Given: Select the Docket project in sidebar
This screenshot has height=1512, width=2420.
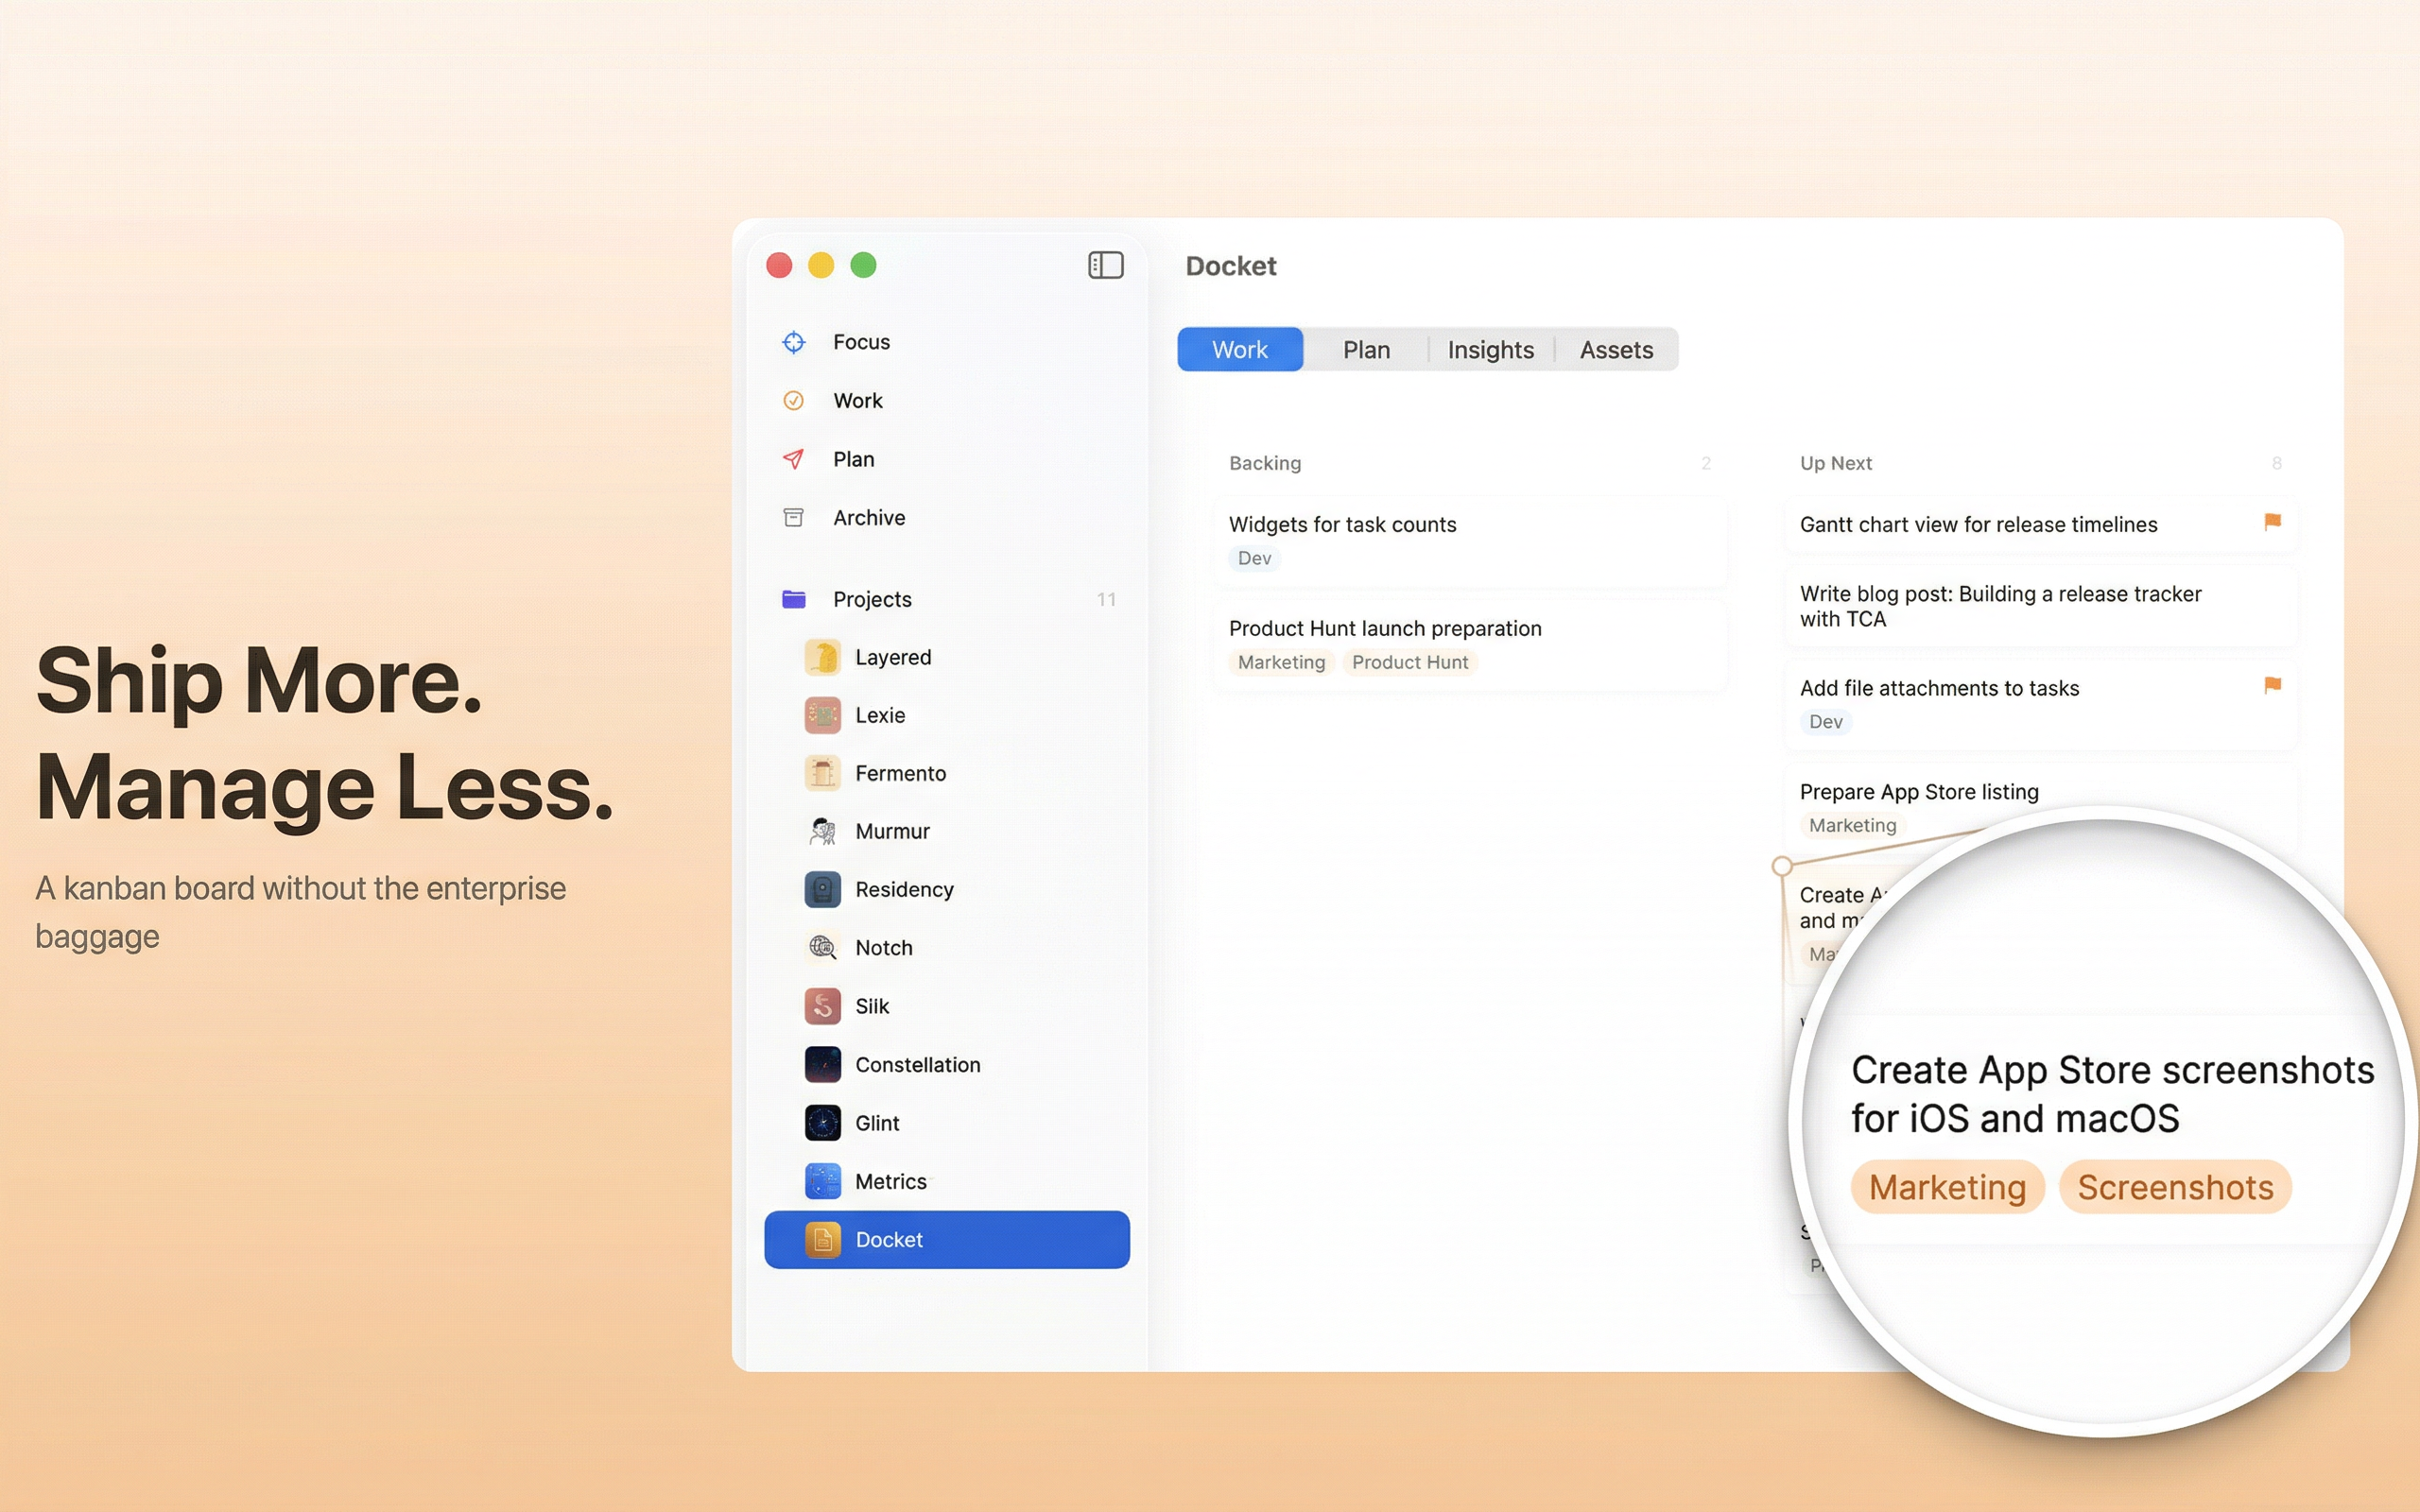Looking at the screenshot, I should pyautogui.click(x=889, y=1239).
